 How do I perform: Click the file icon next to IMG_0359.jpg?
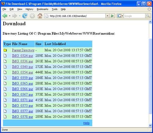5,78
